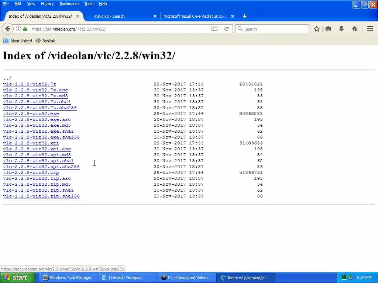Open site information icon in address bar

click(x=18, y=29)
